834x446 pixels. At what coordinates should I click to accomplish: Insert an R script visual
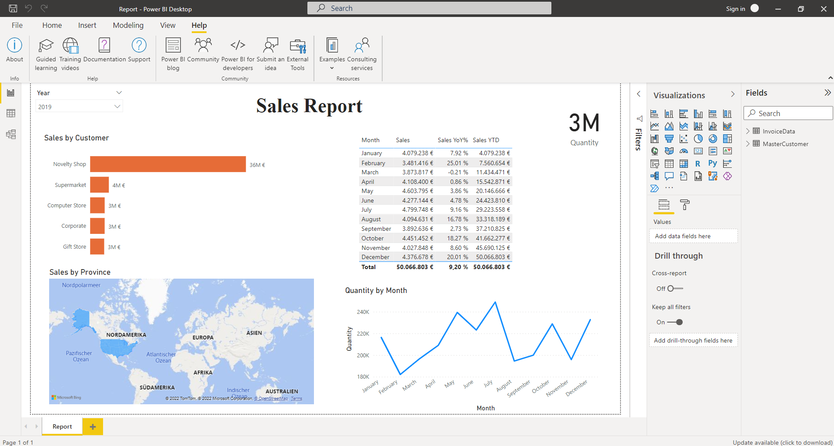pyautogui.click(x=698, y=164)
